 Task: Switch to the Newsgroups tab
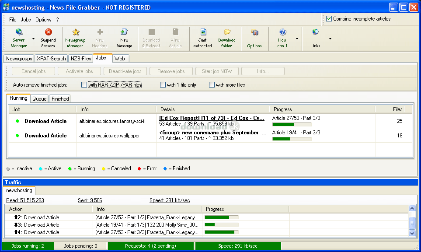click(x=19, y=59)
